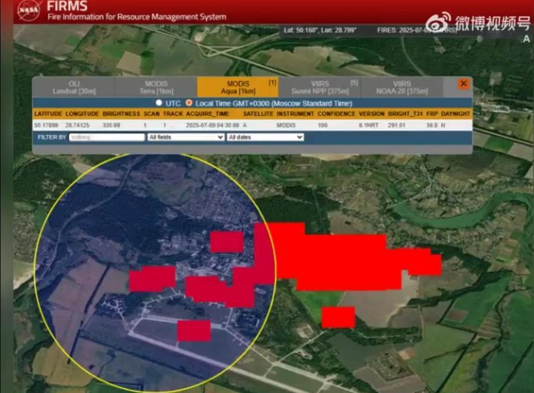Sort table by INSTRUMENT column header

tap(295, 114)
